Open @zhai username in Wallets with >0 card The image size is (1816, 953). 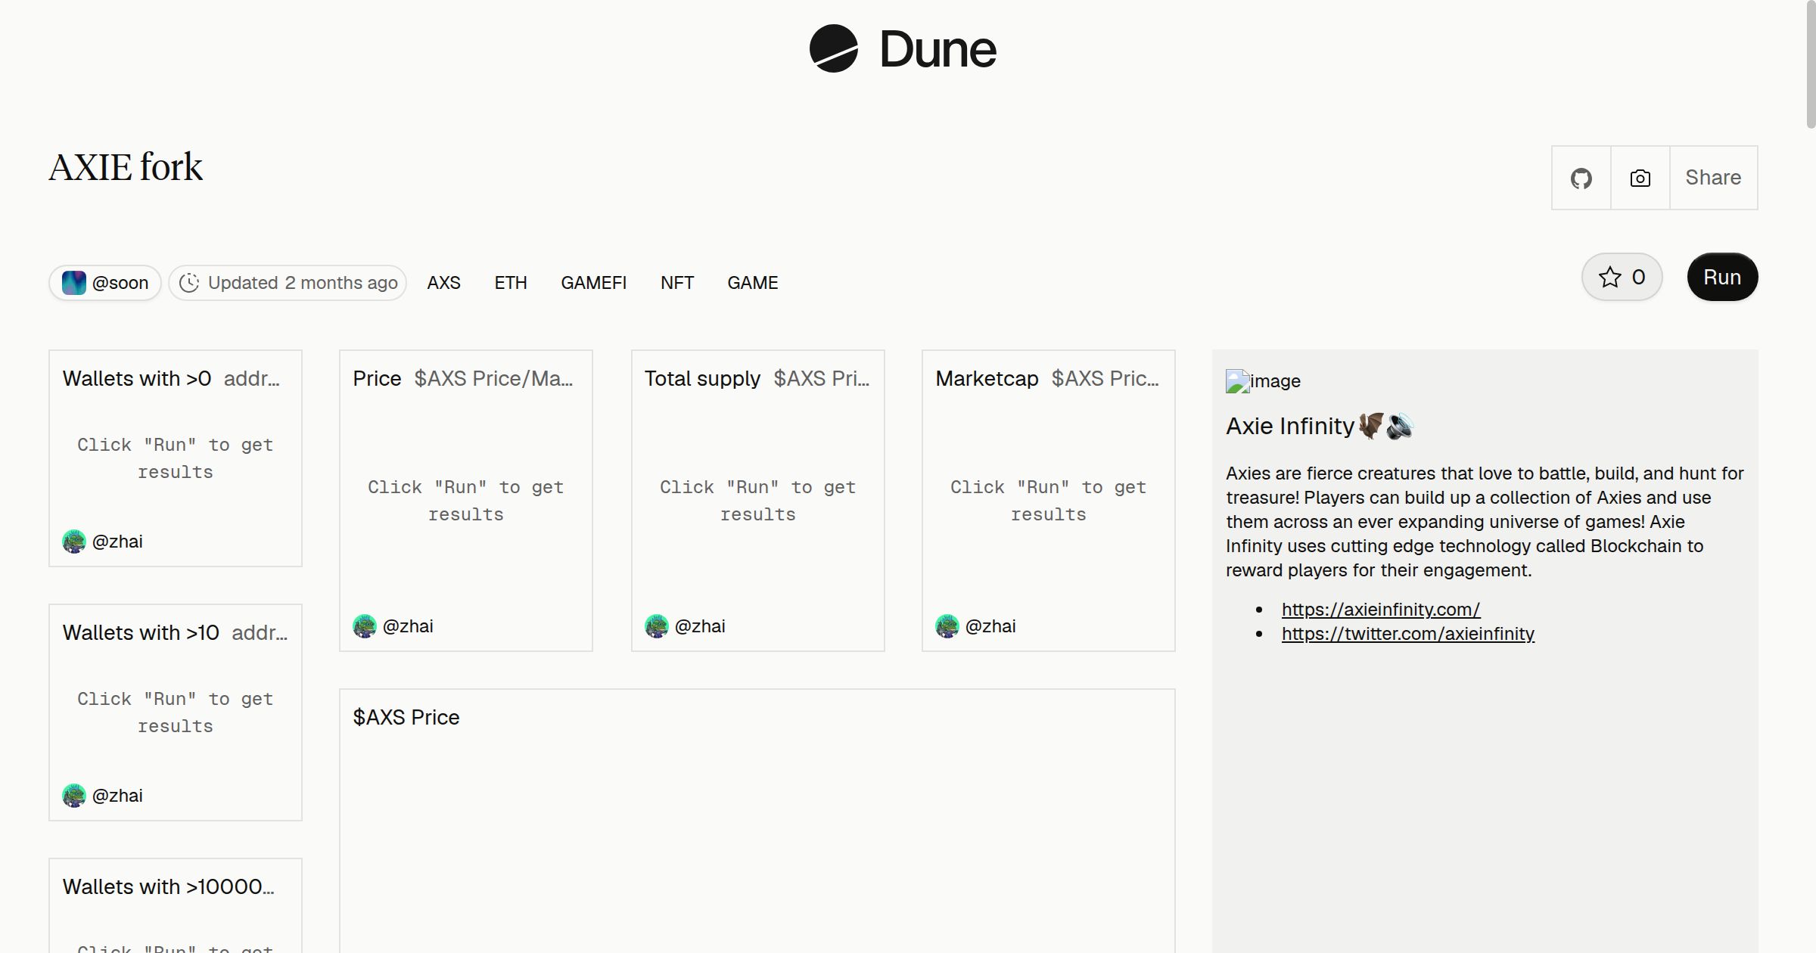[117, 542]
